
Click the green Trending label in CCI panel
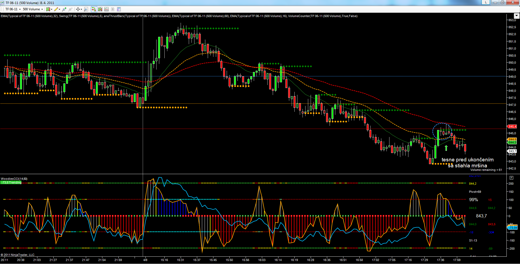[x=11, y=182]
